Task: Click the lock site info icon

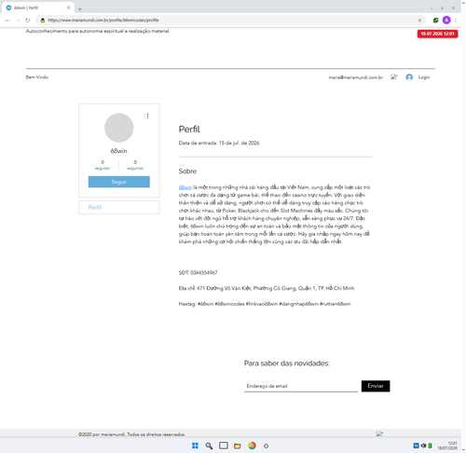Action: [x=43, y=21]
